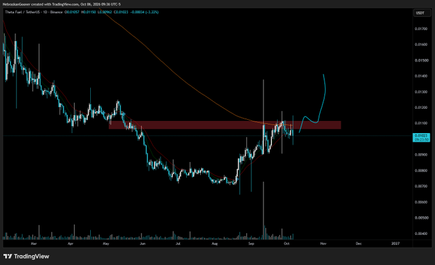Click the 0.01100 price axis label

click(x=421, y=123)
